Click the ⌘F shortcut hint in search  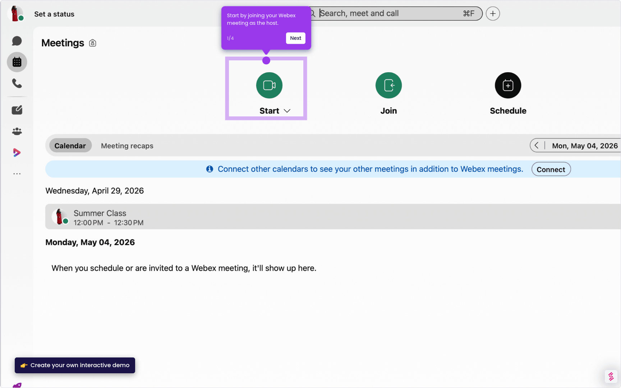[x=469, y=14]
